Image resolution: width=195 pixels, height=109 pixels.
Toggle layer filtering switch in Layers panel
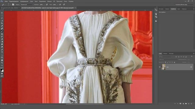pos(192,57)
